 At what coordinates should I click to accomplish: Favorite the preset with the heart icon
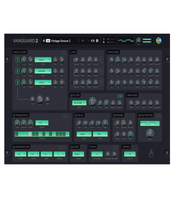tap(79, 41)
